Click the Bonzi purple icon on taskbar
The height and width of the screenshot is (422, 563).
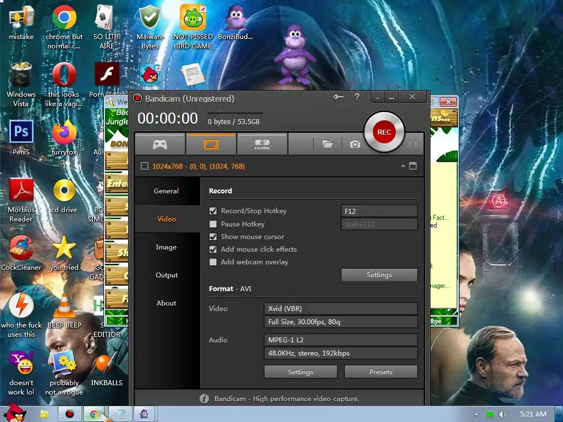[145, 414]
